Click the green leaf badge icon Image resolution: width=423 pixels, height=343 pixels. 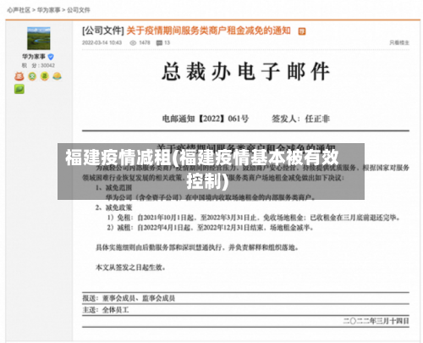click(19, 89)
